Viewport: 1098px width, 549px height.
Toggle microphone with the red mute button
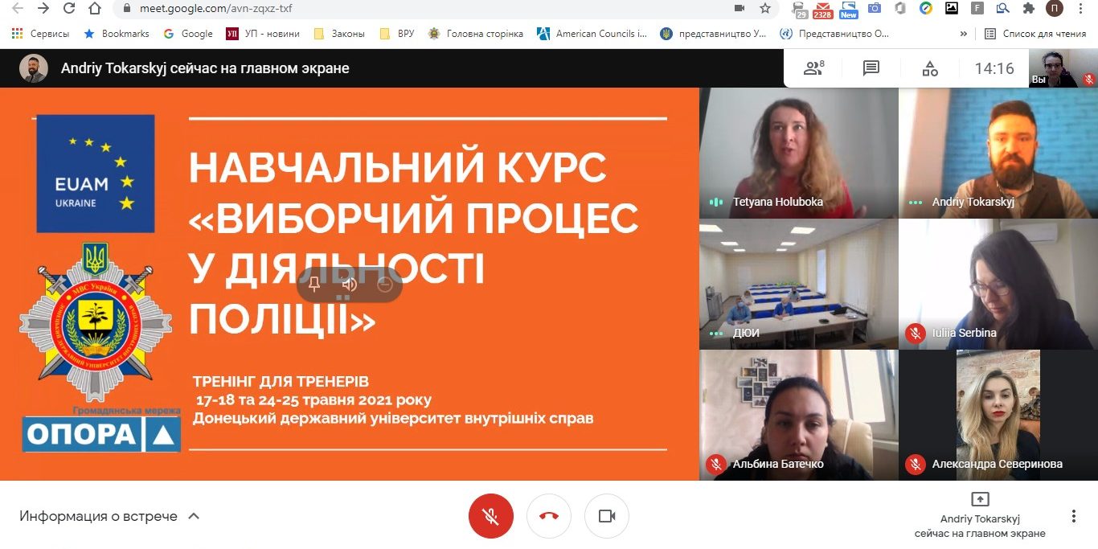click(x=490, y=516)
